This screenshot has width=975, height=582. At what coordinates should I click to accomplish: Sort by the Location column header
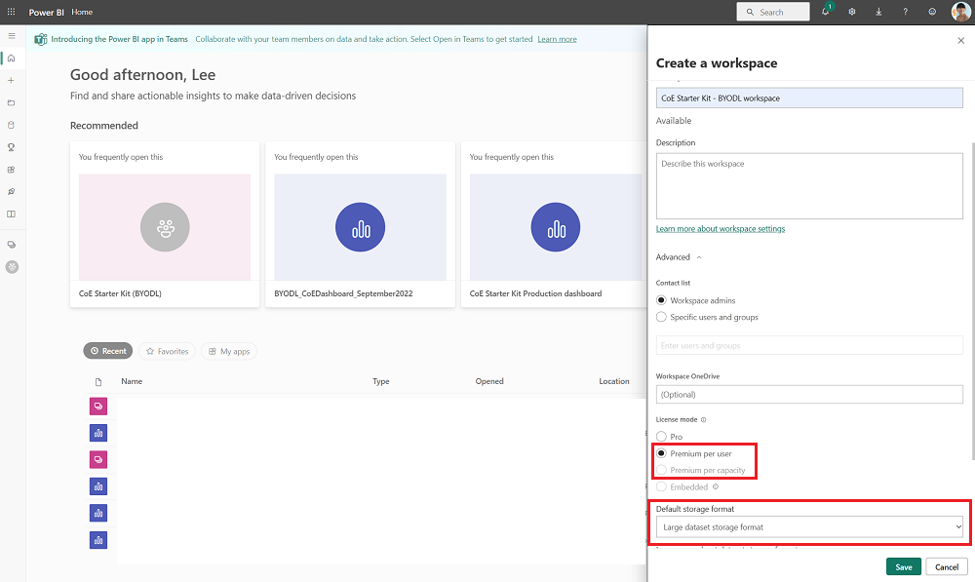pos(614,381)
